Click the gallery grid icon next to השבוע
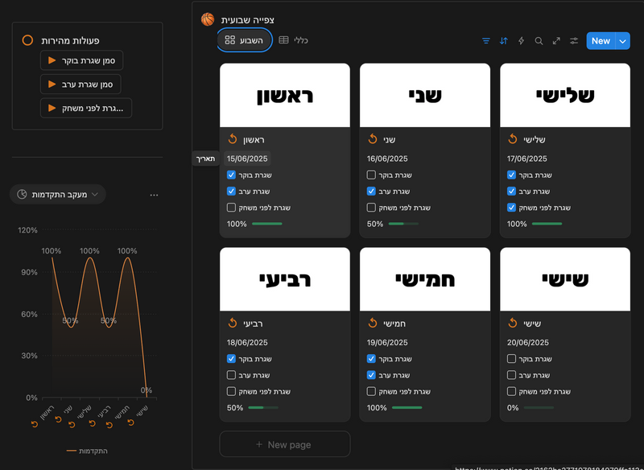This screenshot has width=644, height=470. click(230, 39)
